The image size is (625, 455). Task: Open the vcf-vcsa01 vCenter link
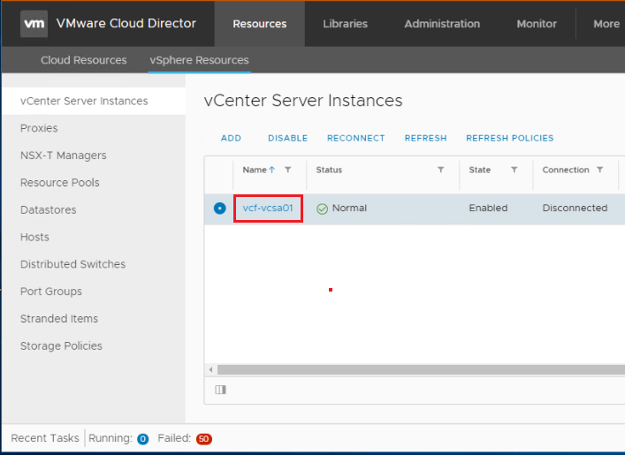(268, 208)
